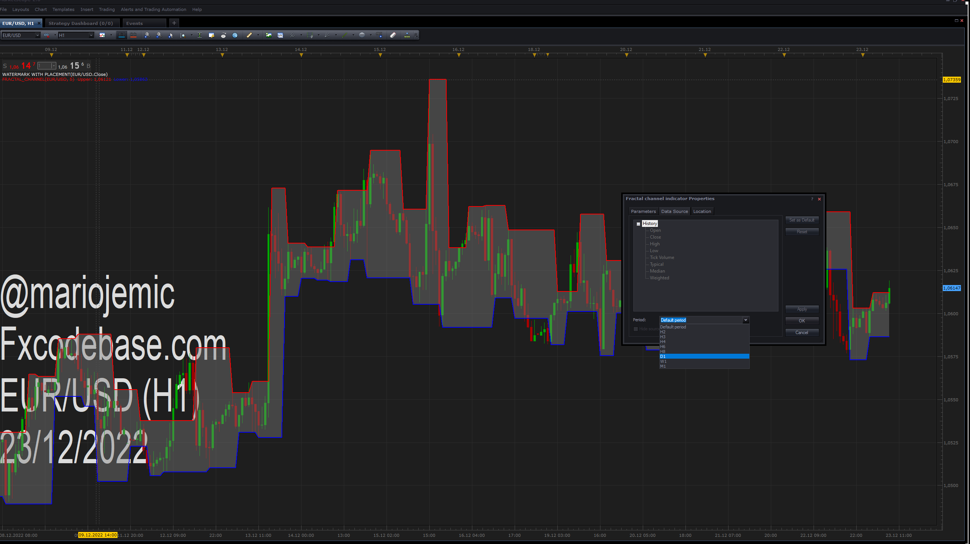The height and width of the screenshot is (544, 970).
Task: Open the EUR/USD symbol dropdown
Action: pyautogui.click(x=37, y=35)
